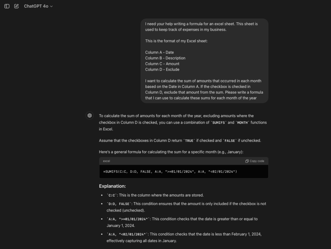Start a new chat with pencil icon

coord(16,6)
